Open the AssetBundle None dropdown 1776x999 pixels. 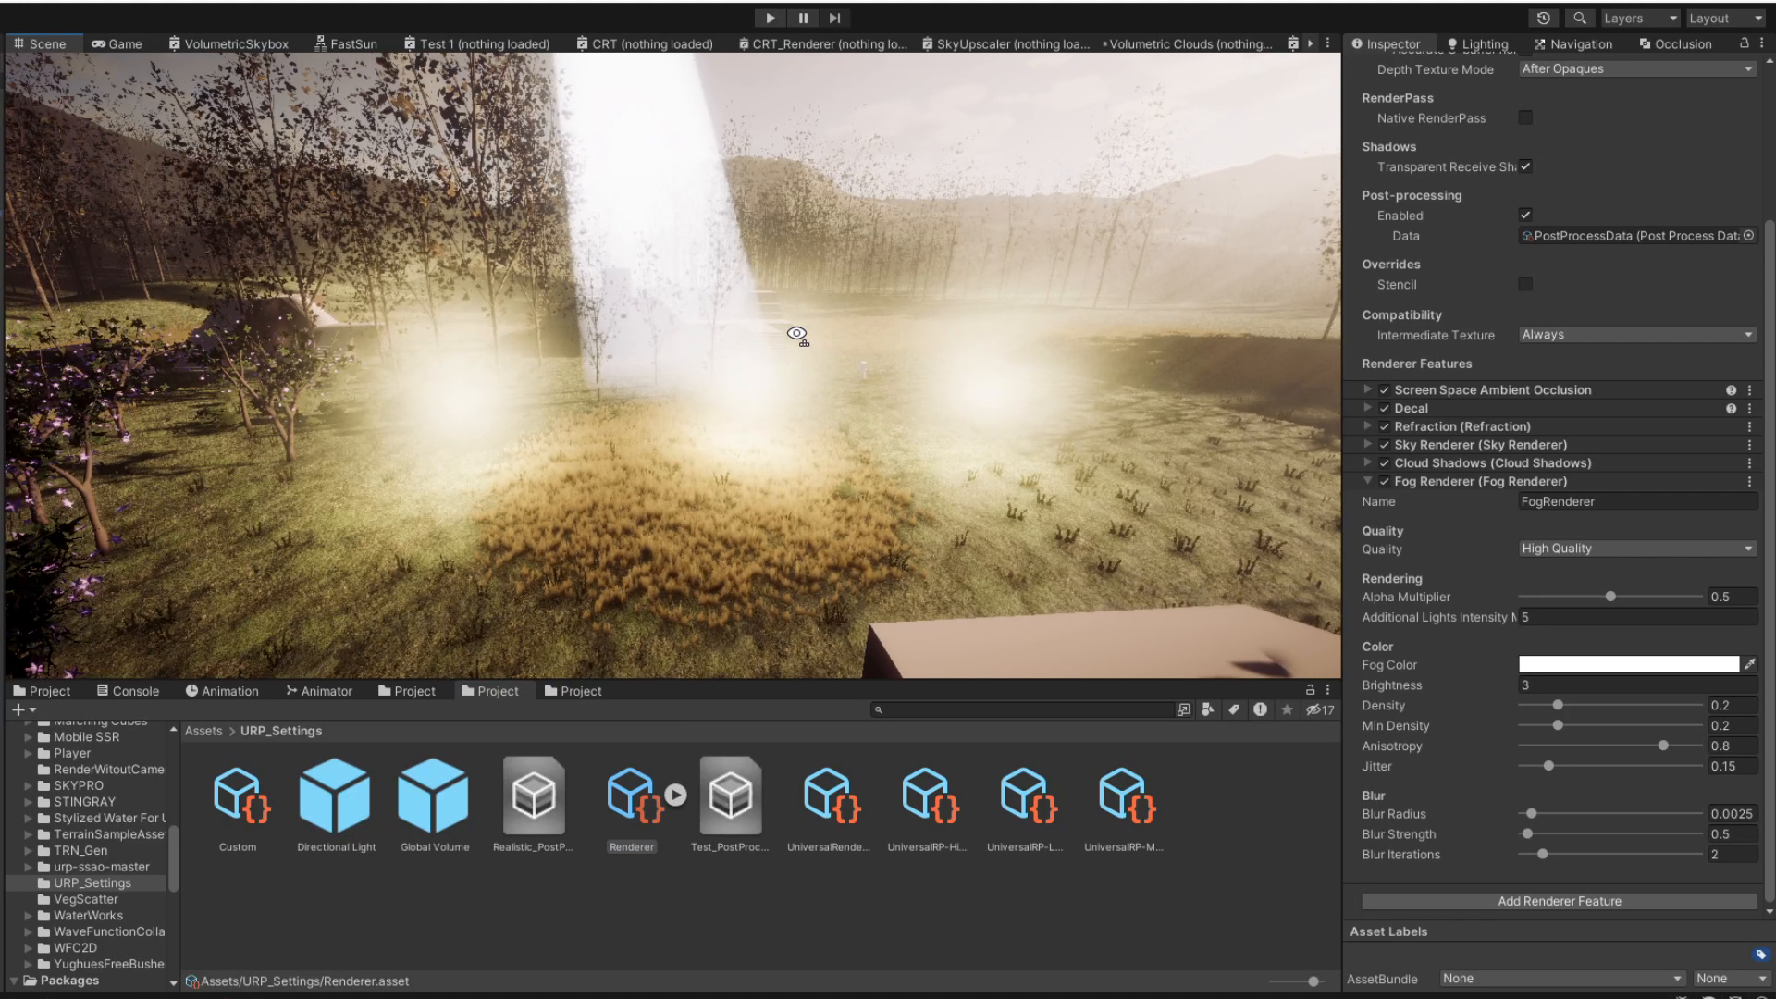pos(1562,979)
